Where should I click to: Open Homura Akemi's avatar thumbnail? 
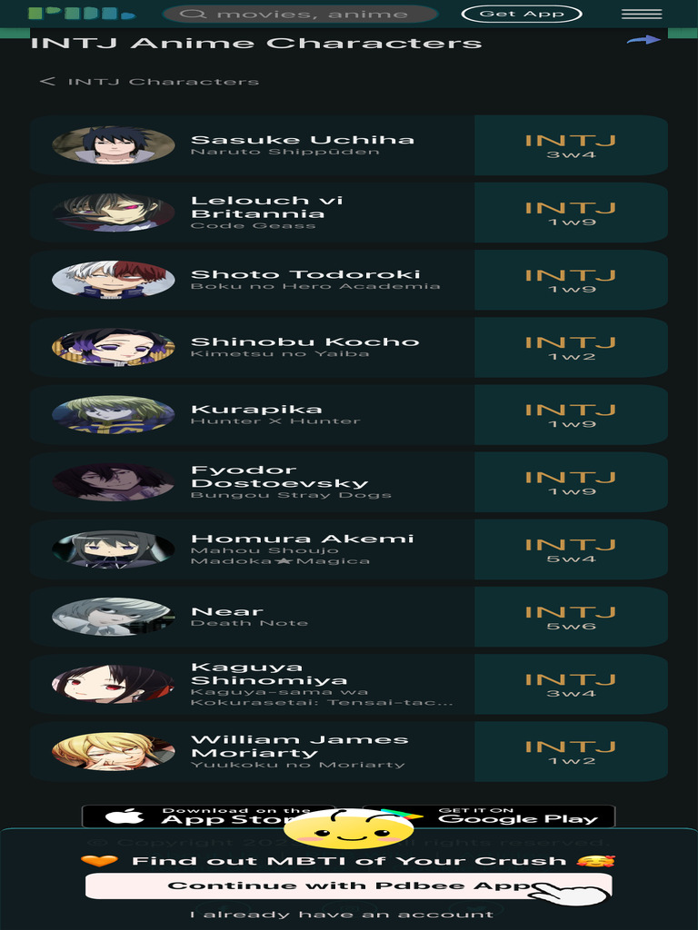114,549
